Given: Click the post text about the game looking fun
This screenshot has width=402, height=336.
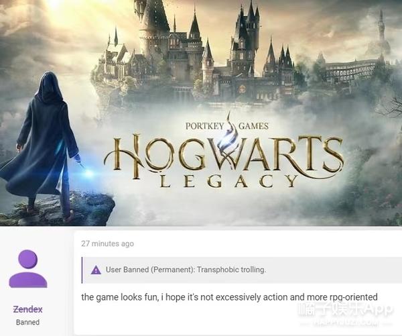Looking at the screenshot, I should (229, 297).
